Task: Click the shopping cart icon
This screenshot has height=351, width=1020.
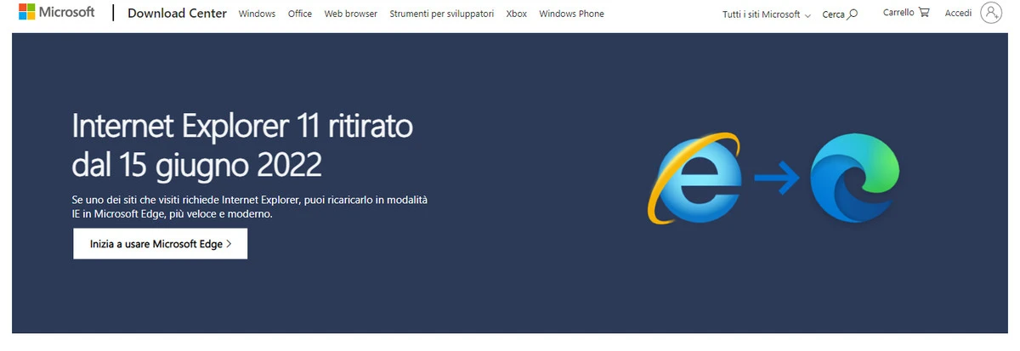Action: (x=924, y=14)
